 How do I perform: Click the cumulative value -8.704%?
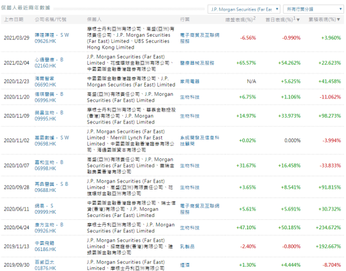(x=332, y=265)
